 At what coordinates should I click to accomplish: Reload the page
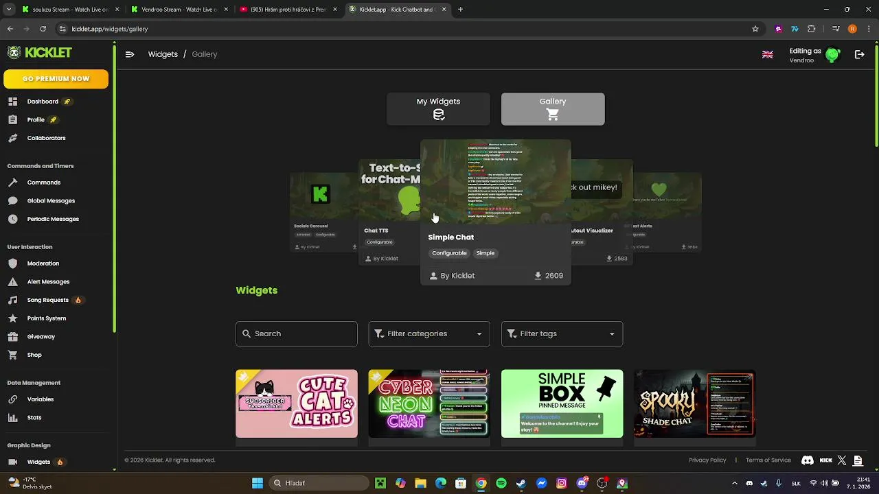click(x=43, y=29)
